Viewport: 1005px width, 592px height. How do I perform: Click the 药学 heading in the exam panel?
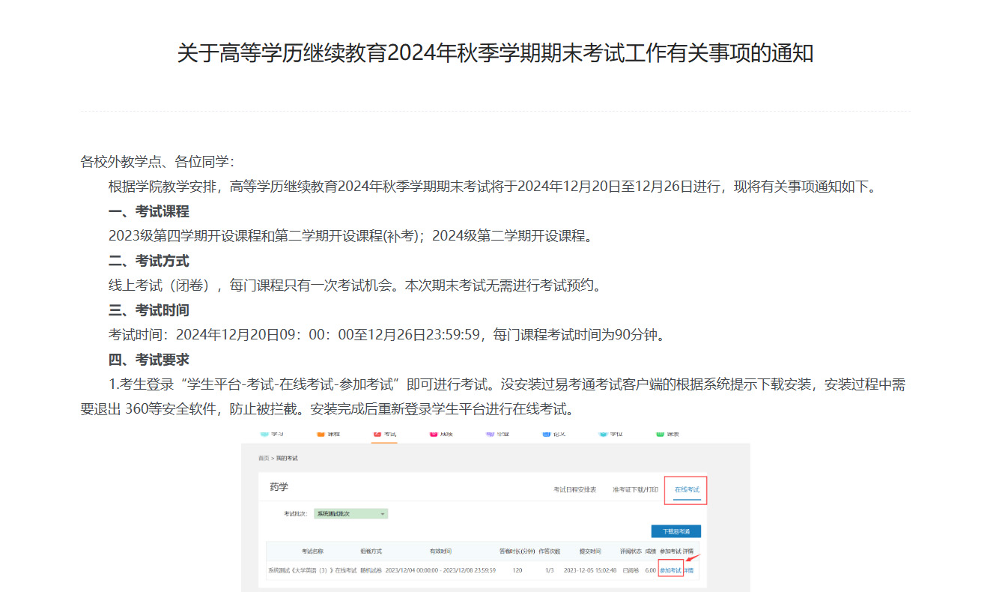coord(279,487)
